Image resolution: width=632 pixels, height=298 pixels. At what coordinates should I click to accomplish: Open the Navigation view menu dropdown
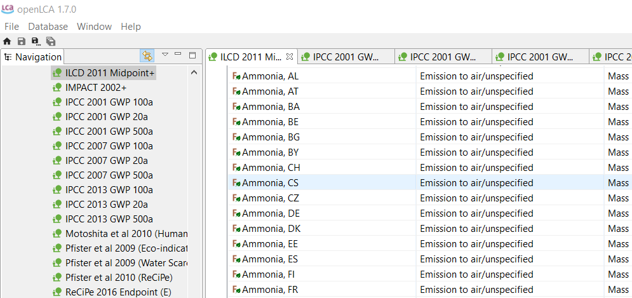pyautogui.click(x=165, y=55)
